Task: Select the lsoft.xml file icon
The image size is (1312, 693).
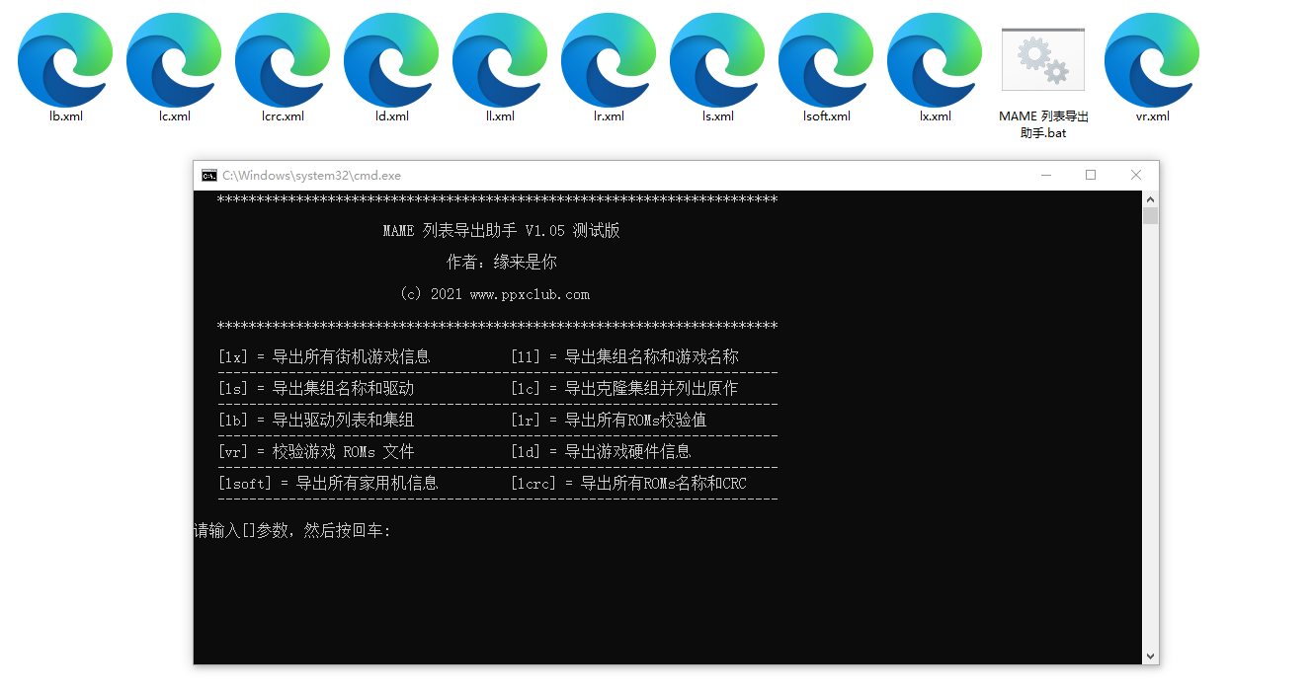Action: [826, 60]
